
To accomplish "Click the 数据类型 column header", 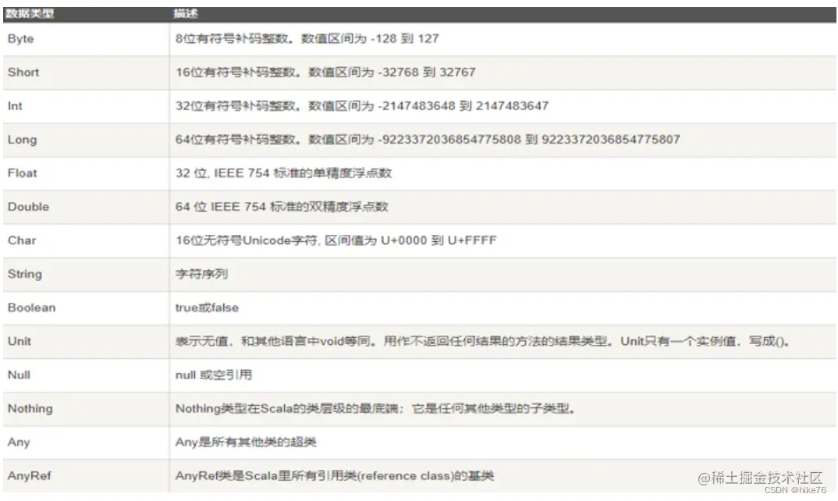I will pyautogui.click(x=30, y=12).
